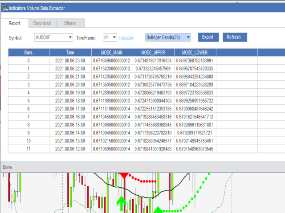Click MODE_UPPER value 0.6722551512353785

click(153, 109)
